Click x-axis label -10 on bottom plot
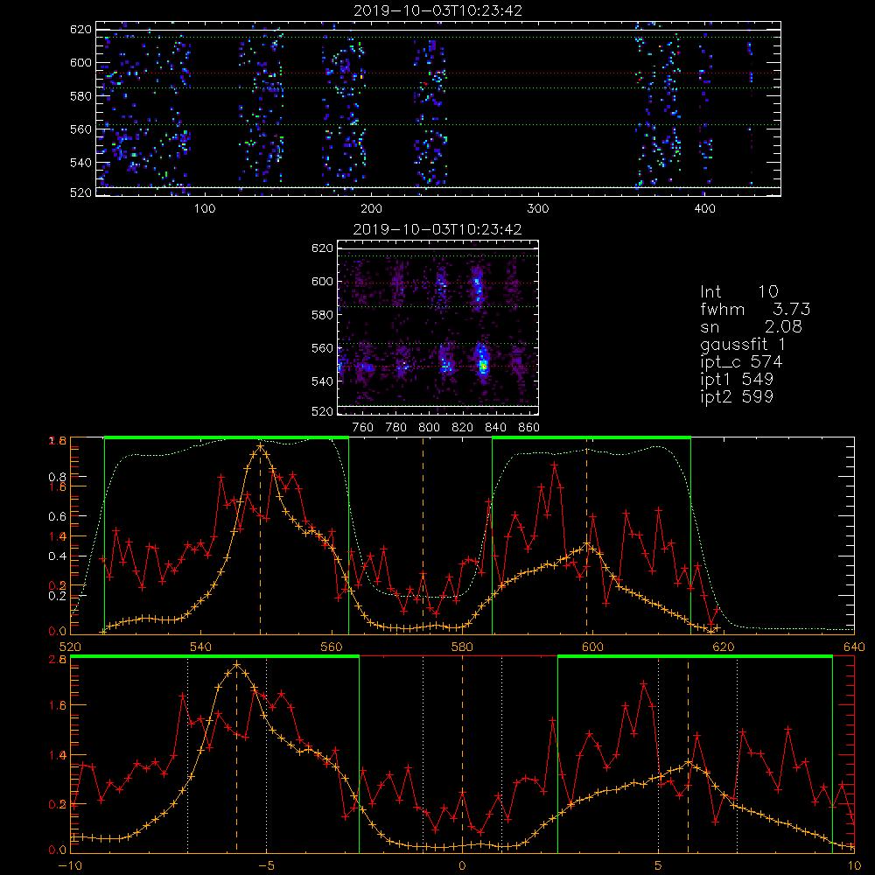This screenshot has width=875, height=875. (70, 866)
